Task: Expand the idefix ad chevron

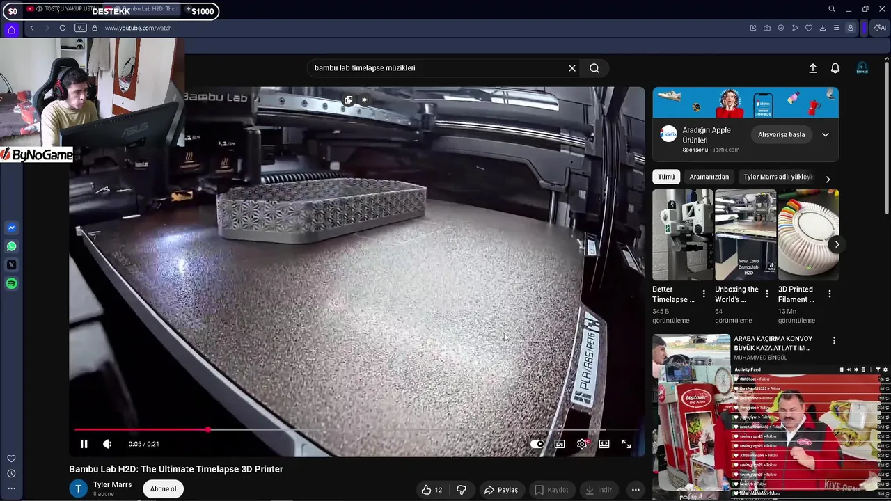Action: coord(826,135)
